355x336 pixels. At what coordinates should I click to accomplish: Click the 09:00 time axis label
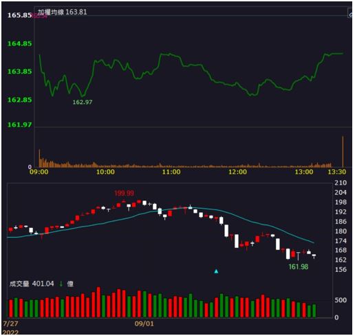39,172
